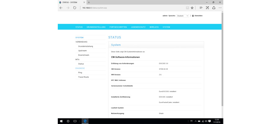Add page to favorites star icon
This screenshot has height=124, width=273.
tap(192, 8)
